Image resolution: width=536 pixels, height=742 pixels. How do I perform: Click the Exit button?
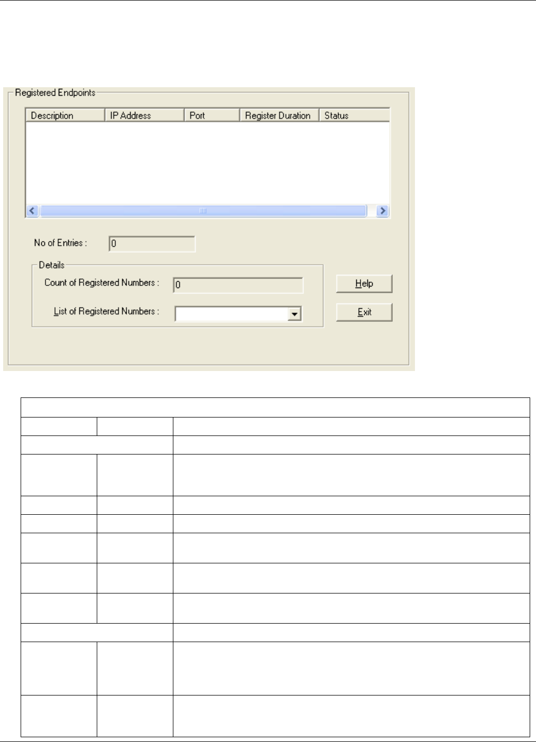pyautogui.click(x=364, y=312)
